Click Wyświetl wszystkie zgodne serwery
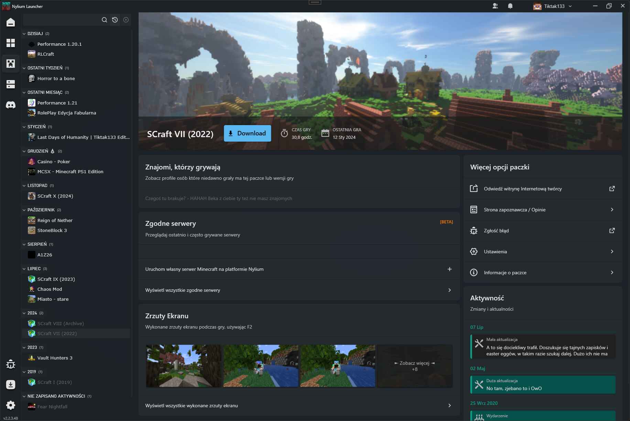Viewport: 630px width, 421px height. [299, 290]
